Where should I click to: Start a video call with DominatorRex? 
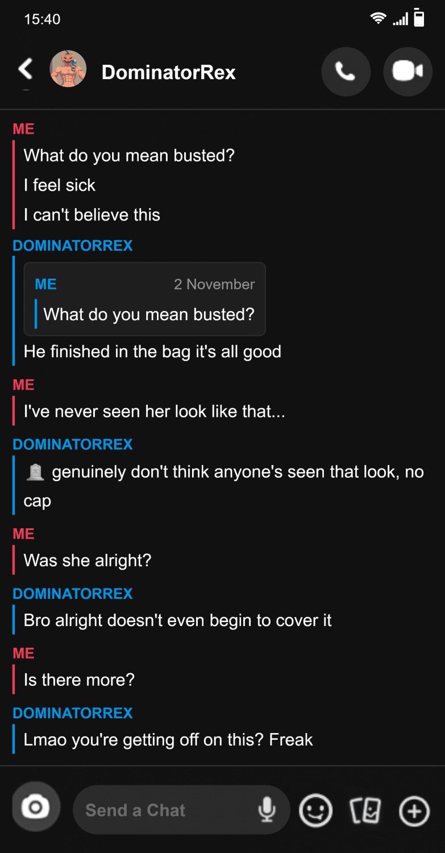click(407, 72)
